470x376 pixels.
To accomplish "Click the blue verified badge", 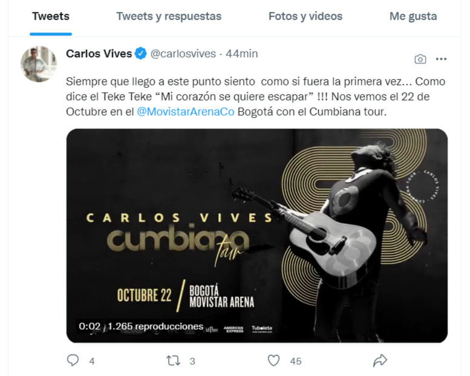I will 140,54.
